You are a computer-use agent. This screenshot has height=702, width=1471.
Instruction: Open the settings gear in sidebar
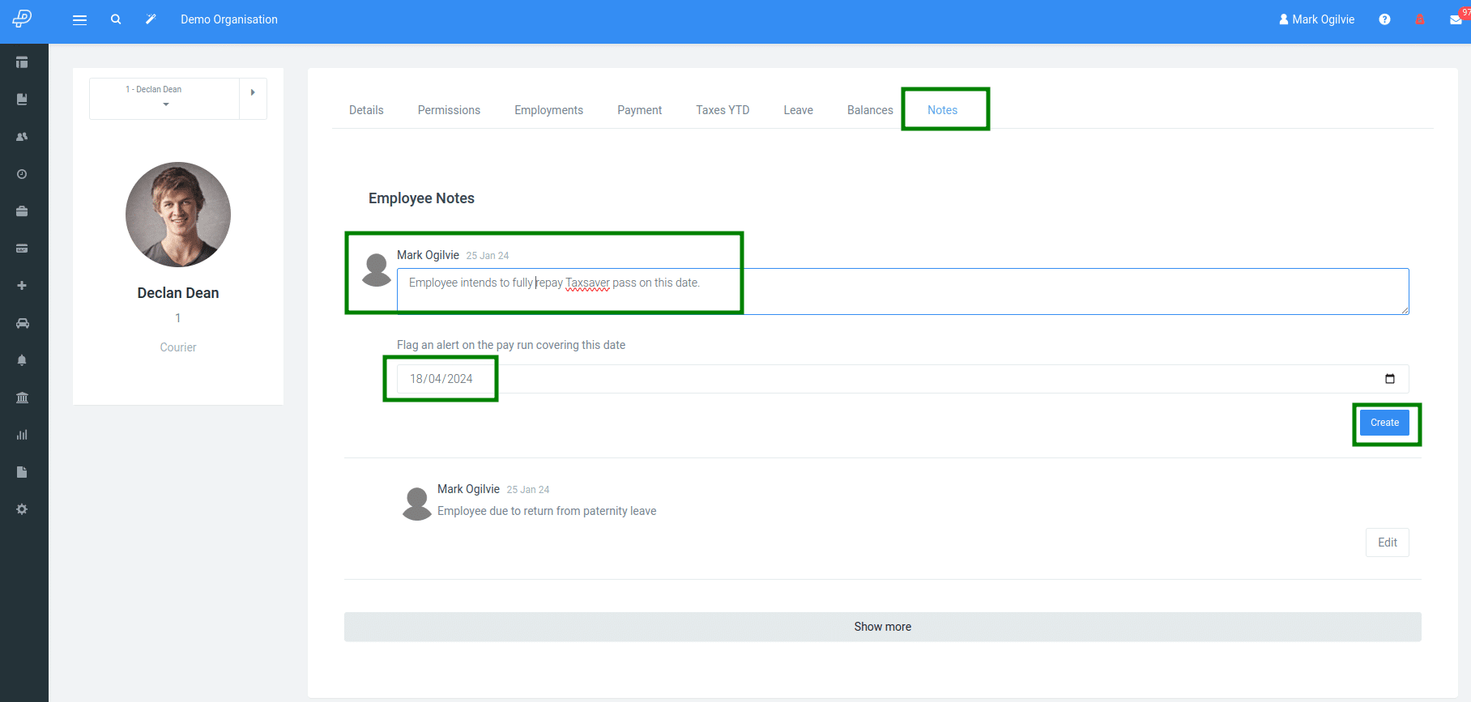[x=22, y=509]
